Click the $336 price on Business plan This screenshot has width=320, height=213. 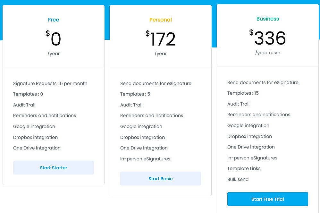[269, 38]
